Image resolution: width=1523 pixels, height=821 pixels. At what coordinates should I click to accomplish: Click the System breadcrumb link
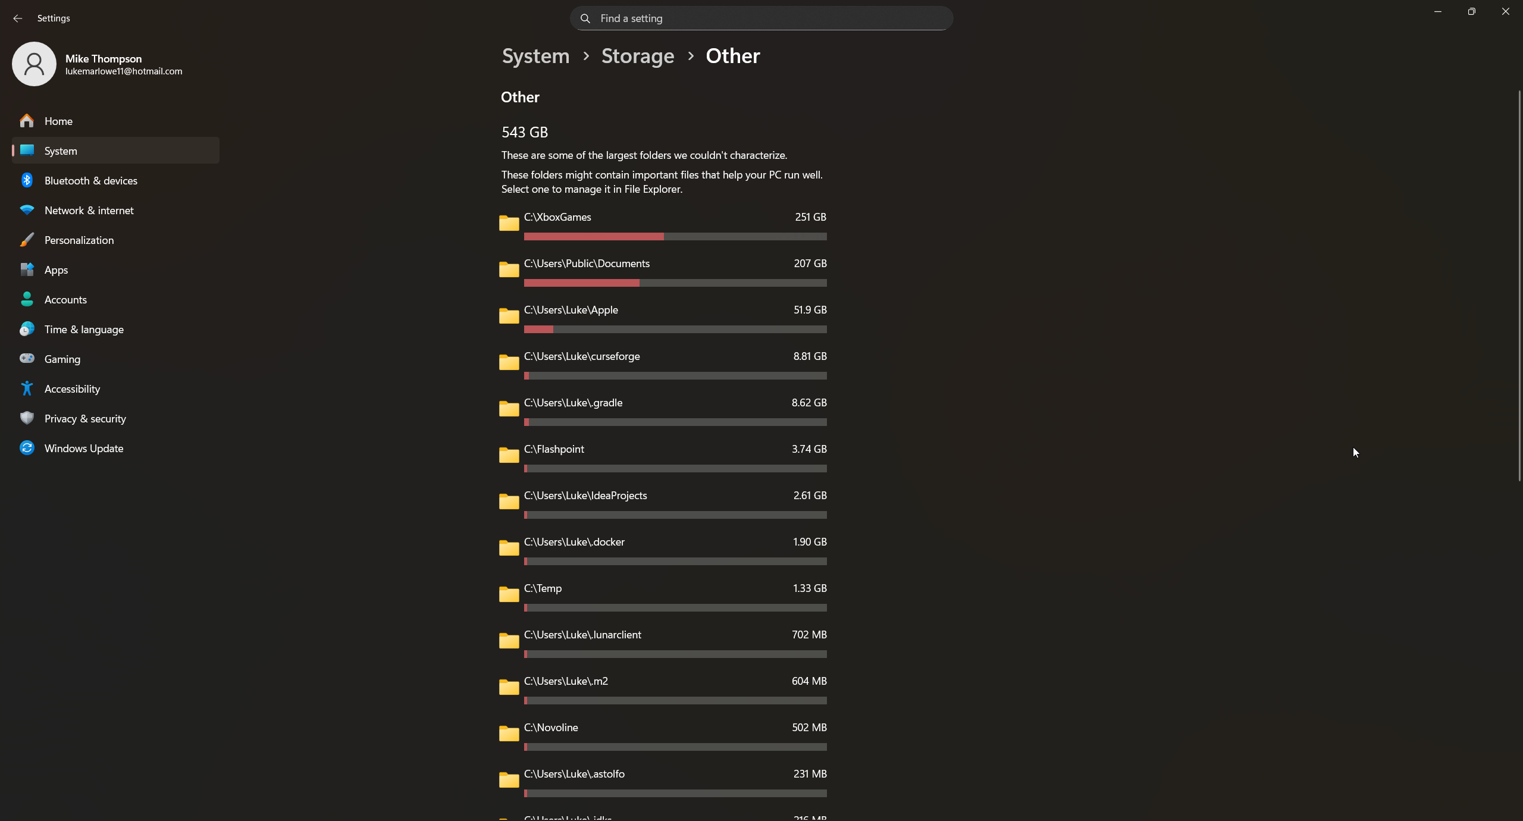[535, 56]
